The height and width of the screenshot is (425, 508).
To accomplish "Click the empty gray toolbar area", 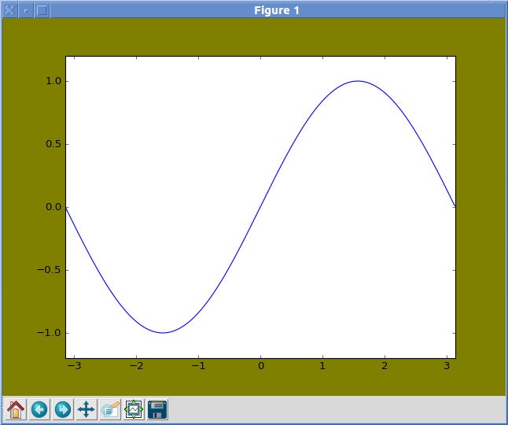I will tap(330, 409).
